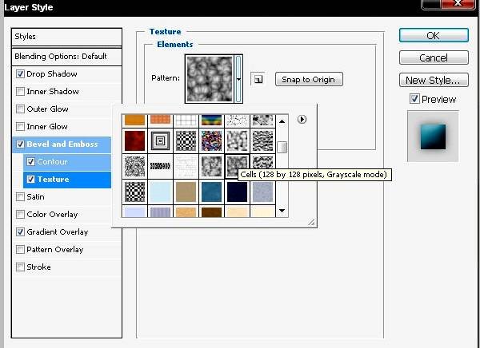
Task: Disable the Drop Shadow effect checkbox
Action: pyautogui.click(x=20, y=74)
